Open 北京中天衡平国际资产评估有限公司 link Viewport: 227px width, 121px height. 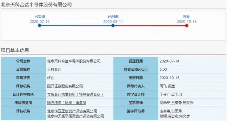[x=75, y=116]
